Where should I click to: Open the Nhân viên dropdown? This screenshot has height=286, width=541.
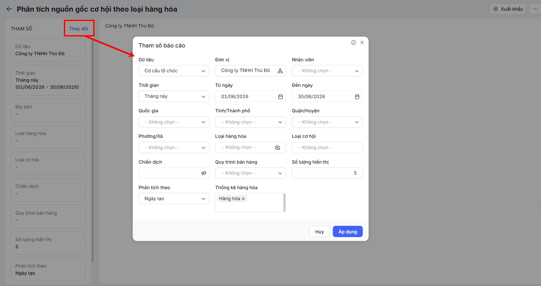327,71
